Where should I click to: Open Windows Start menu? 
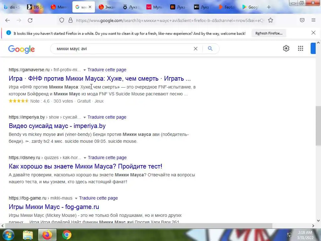pos(8,235)
